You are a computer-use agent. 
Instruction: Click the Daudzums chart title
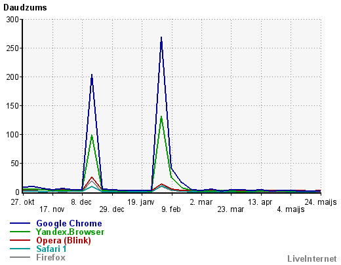(x=25, y=8)
